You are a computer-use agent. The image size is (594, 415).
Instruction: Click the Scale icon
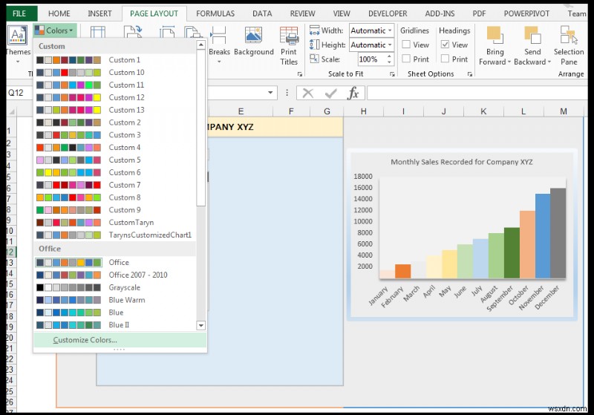pyautogui.click(x=314, y=59)
